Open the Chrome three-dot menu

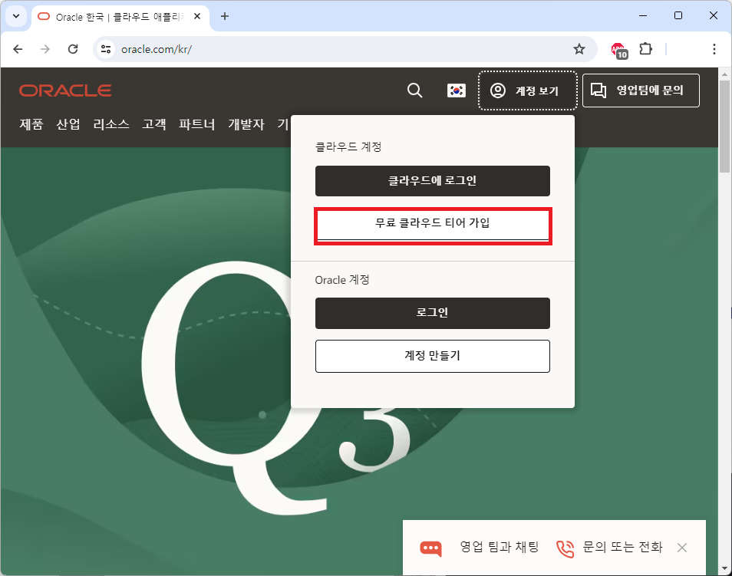(714, 49)
